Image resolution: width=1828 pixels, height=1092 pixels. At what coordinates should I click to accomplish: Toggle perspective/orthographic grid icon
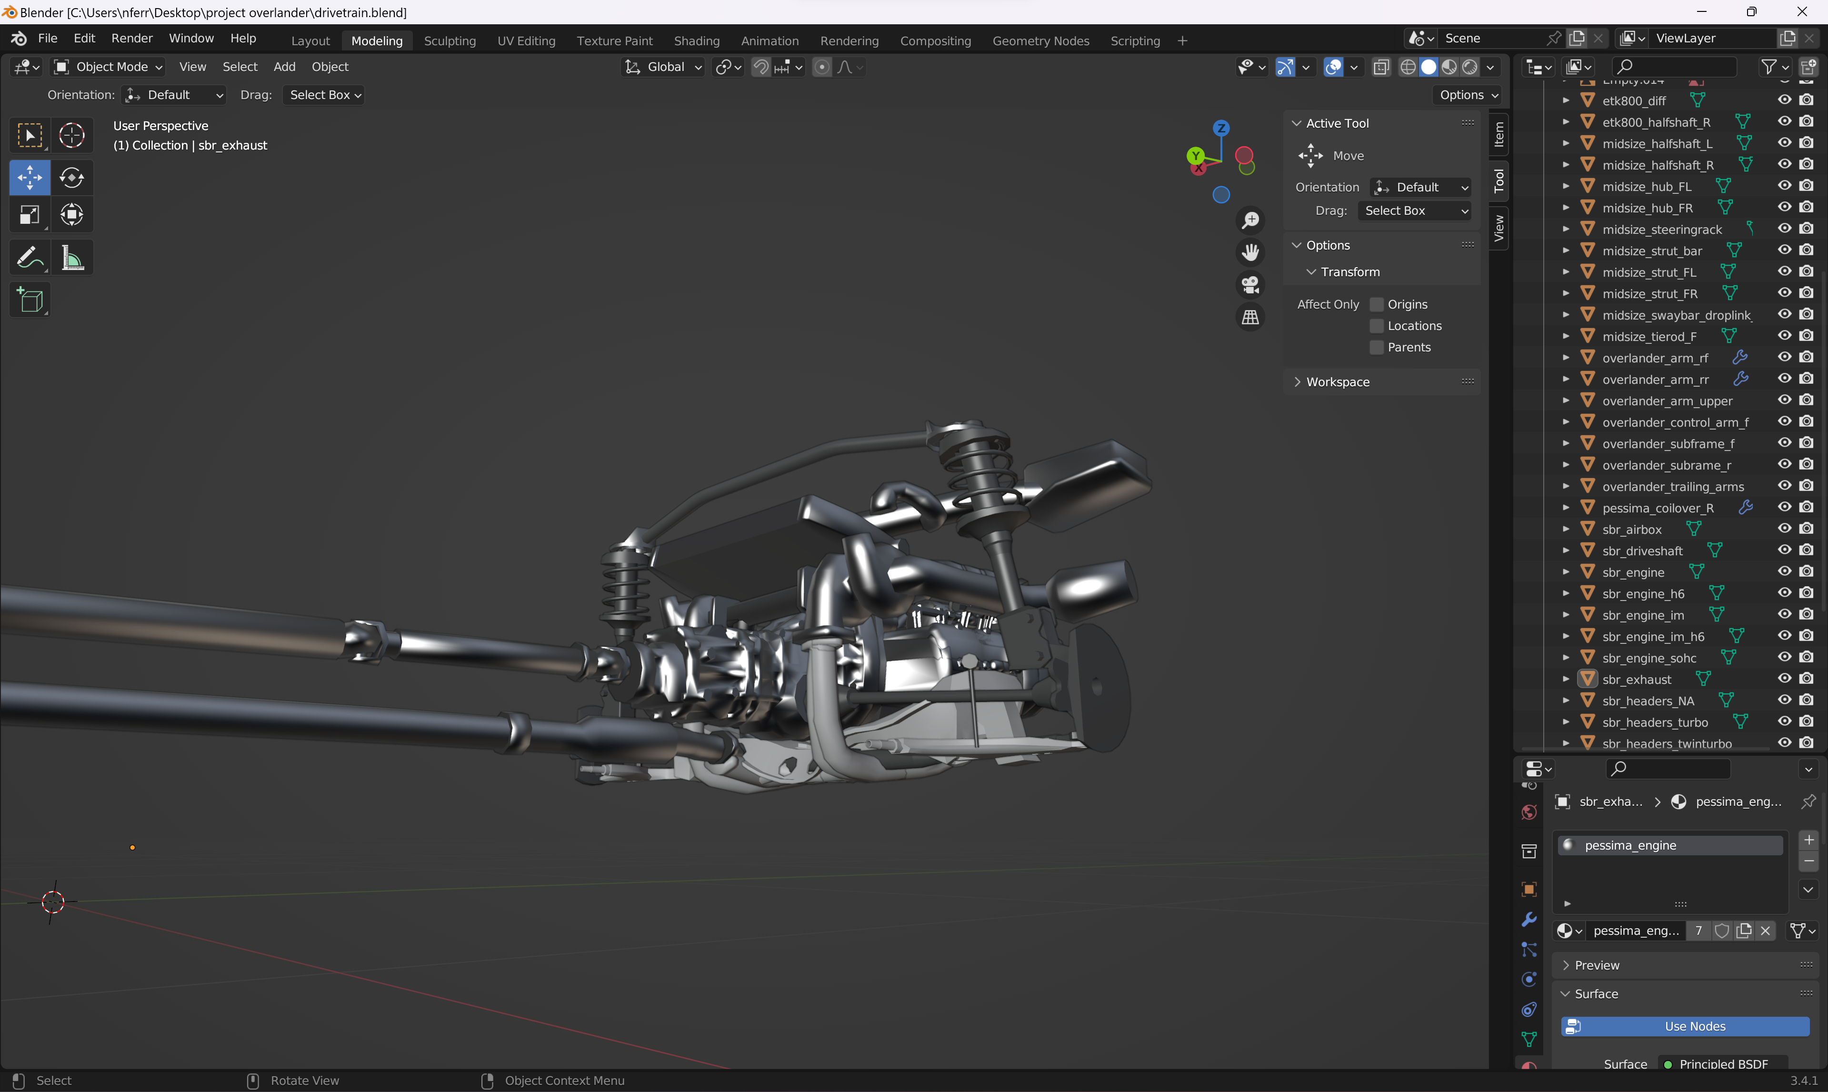click(1250, 317)
